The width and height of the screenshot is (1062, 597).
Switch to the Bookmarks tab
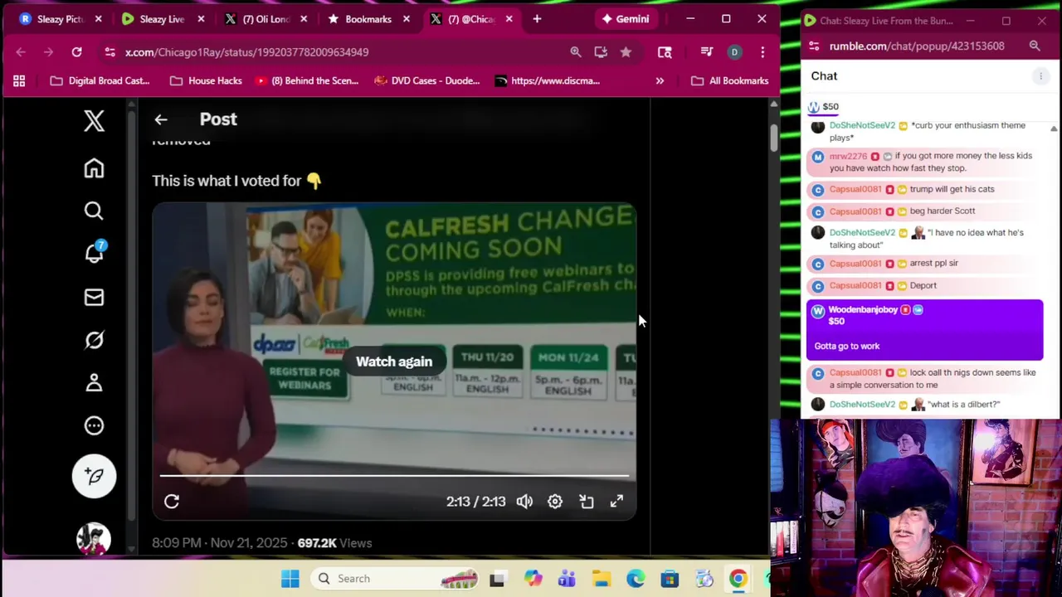pyautogui.click(x=368, y=18)
